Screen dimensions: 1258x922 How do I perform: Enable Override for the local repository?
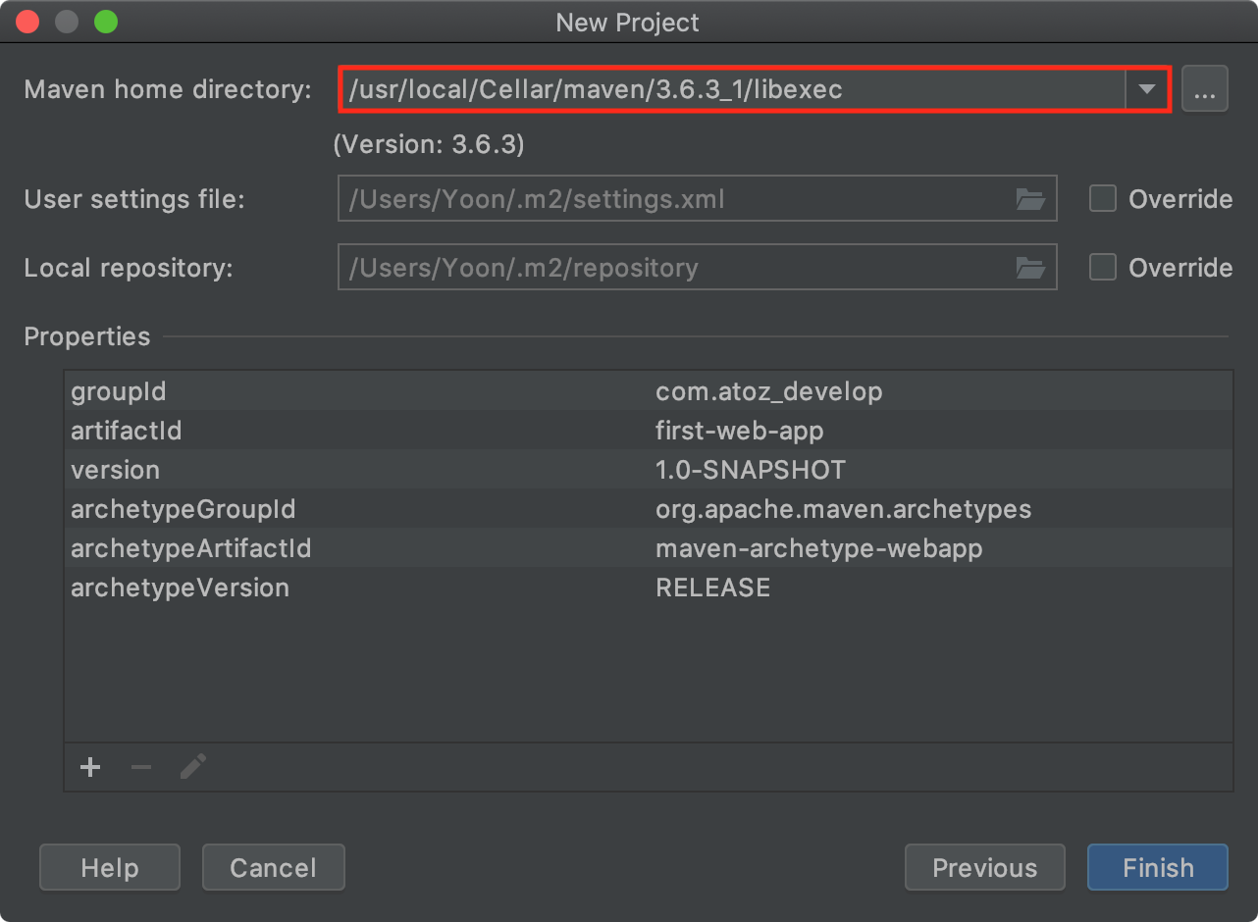pos(1102,267)
